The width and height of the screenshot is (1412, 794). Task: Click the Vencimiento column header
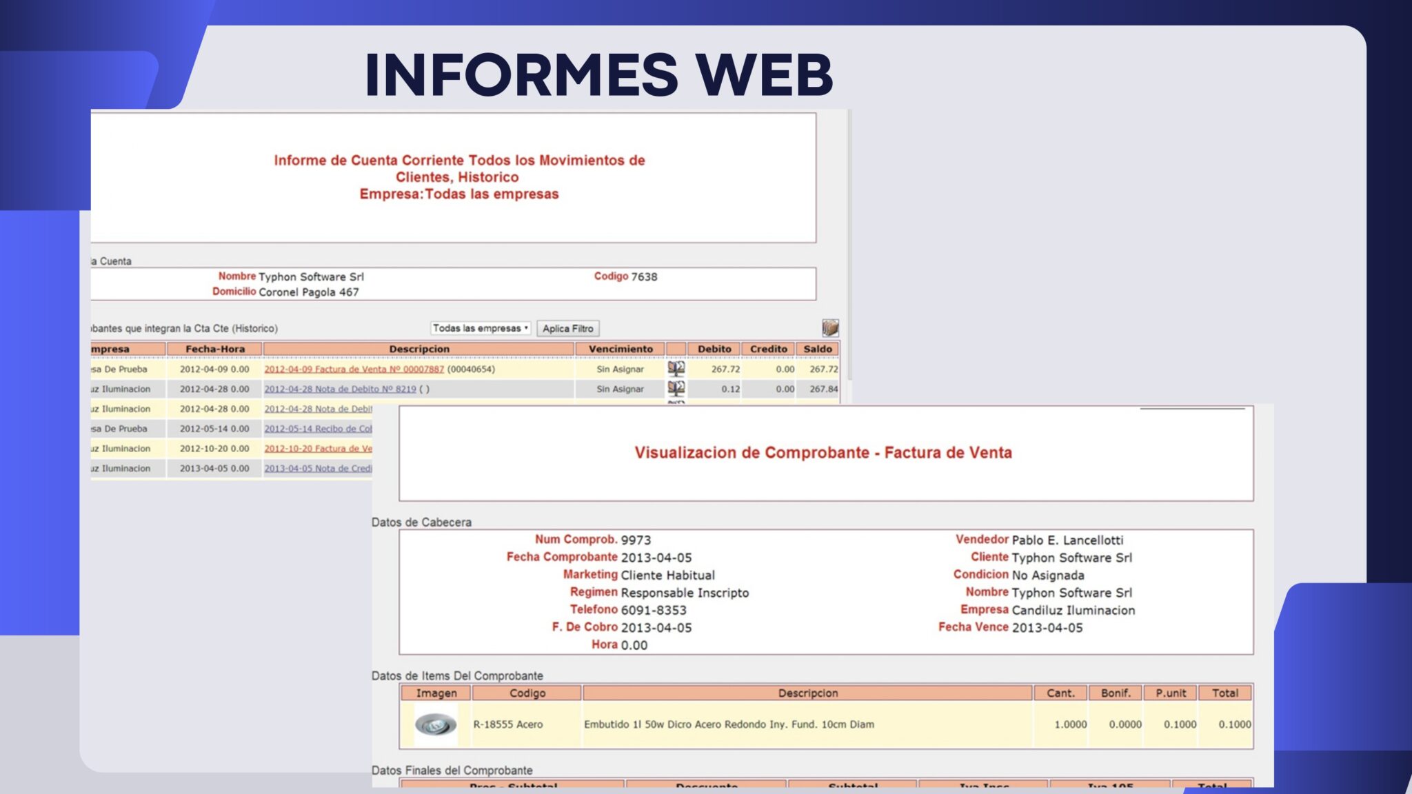(x=620, y=349)
